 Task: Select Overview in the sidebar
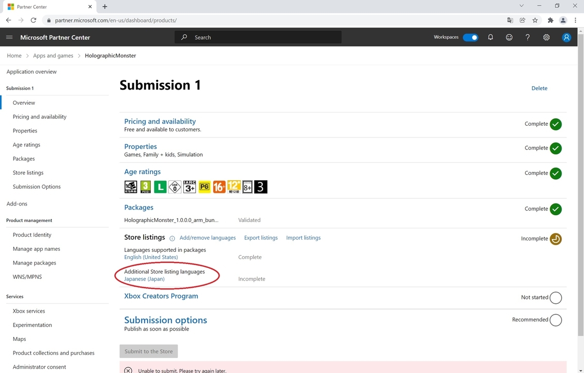click(24, 103)
